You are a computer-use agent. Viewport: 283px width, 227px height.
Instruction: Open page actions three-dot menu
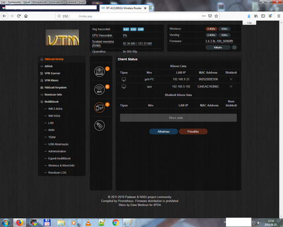click(x=204, y=16)
